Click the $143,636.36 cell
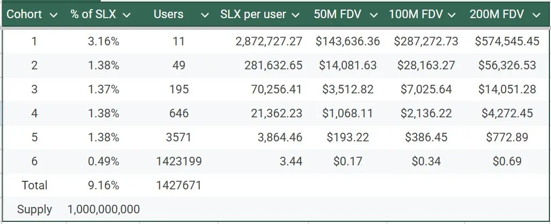The height and width of the screenshot is (224, 551). click(x=347, y=41)
